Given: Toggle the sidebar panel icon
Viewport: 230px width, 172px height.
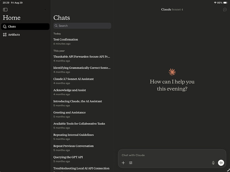Looking at the screenshot, I should 5,10.
